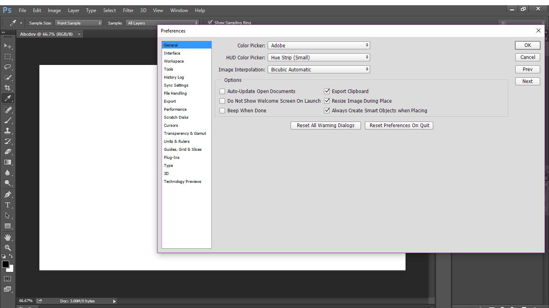Activate the Lasso tool
Image resolution: width=549 pixels, height=308 pixels.
pos(8,67)
